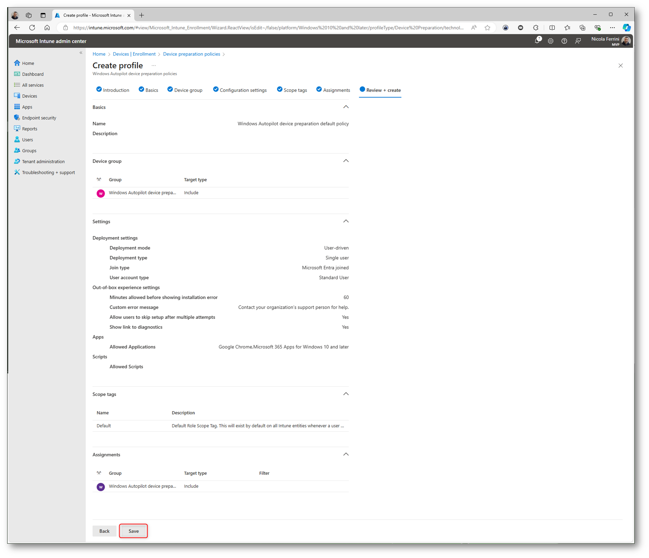Open Device preparation policies breadcrumb
Image resolution: width=649 pixels, height=558 pixels.
click(192, 54)
